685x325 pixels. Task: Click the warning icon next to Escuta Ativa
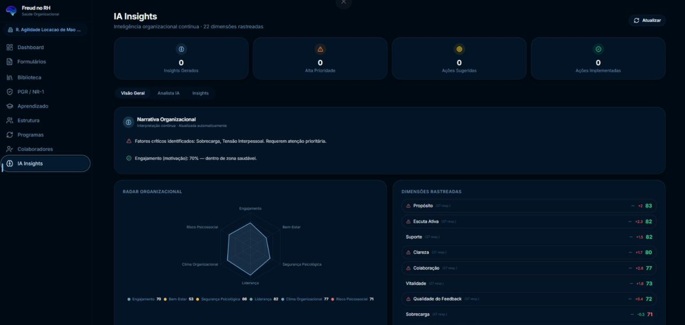408,222
